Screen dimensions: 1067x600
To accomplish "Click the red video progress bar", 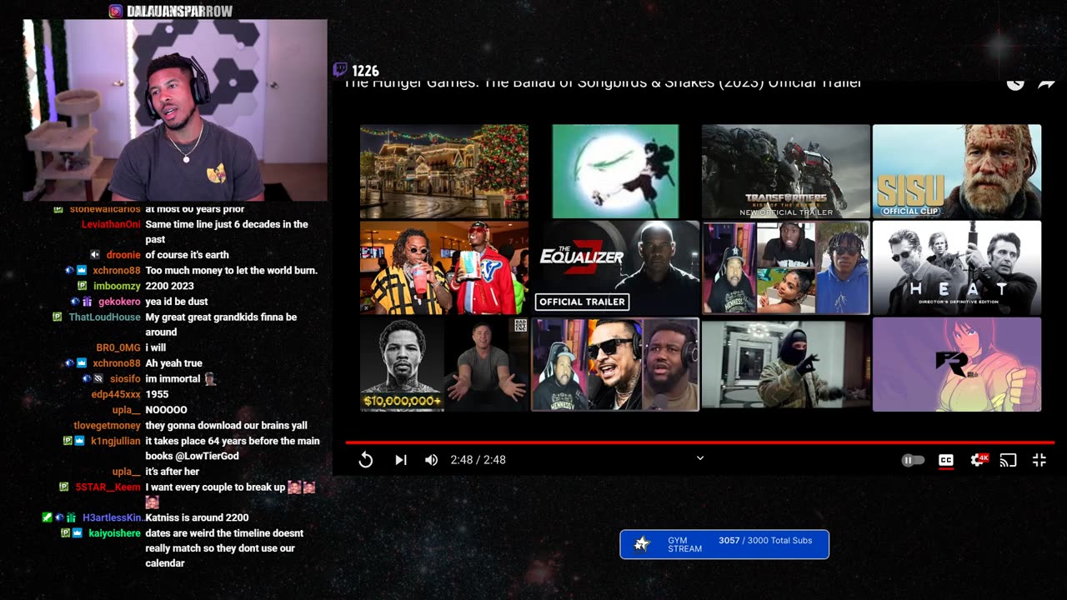I will (700, 442).
